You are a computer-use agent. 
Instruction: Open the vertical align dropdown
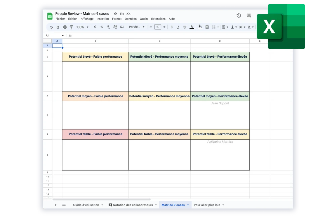234,27
